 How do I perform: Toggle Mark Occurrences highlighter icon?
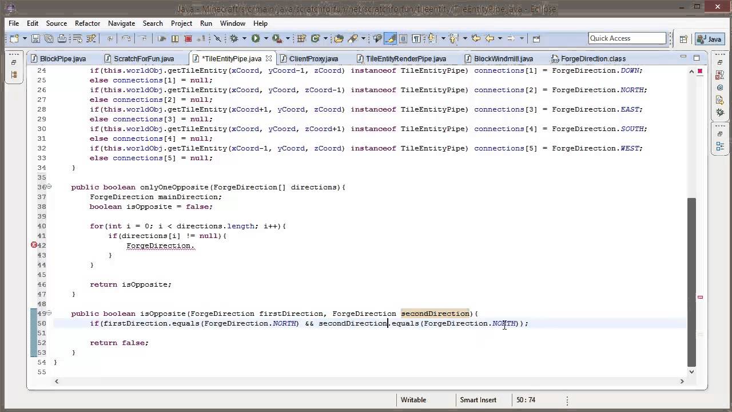(x=390, y=38)
